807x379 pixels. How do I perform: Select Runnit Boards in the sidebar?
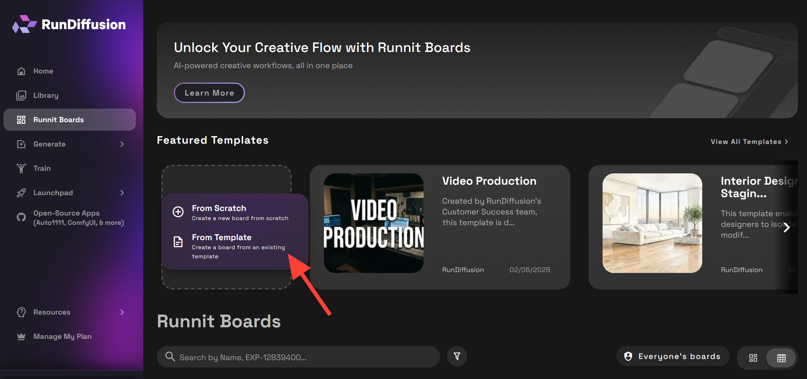pyautogui.click(x=69, y=120)
